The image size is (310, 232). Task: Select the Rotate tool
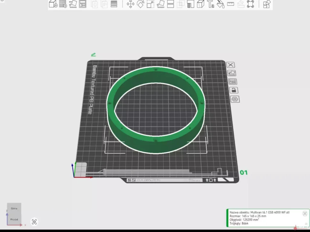[x=140, y=4]
